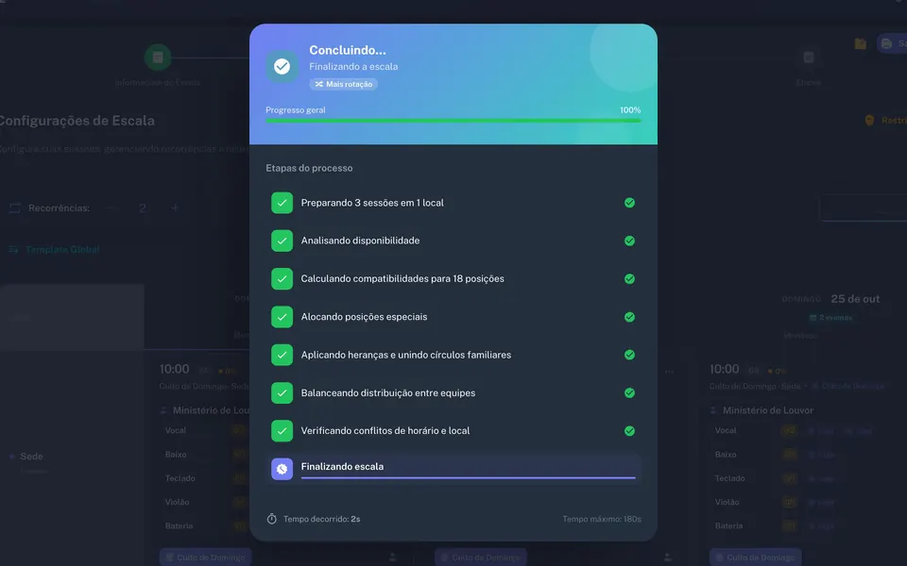This screenshot has width=907, height=566.
Task: Click the icon beside the Recorrências label
Action: tap(15, 208)
